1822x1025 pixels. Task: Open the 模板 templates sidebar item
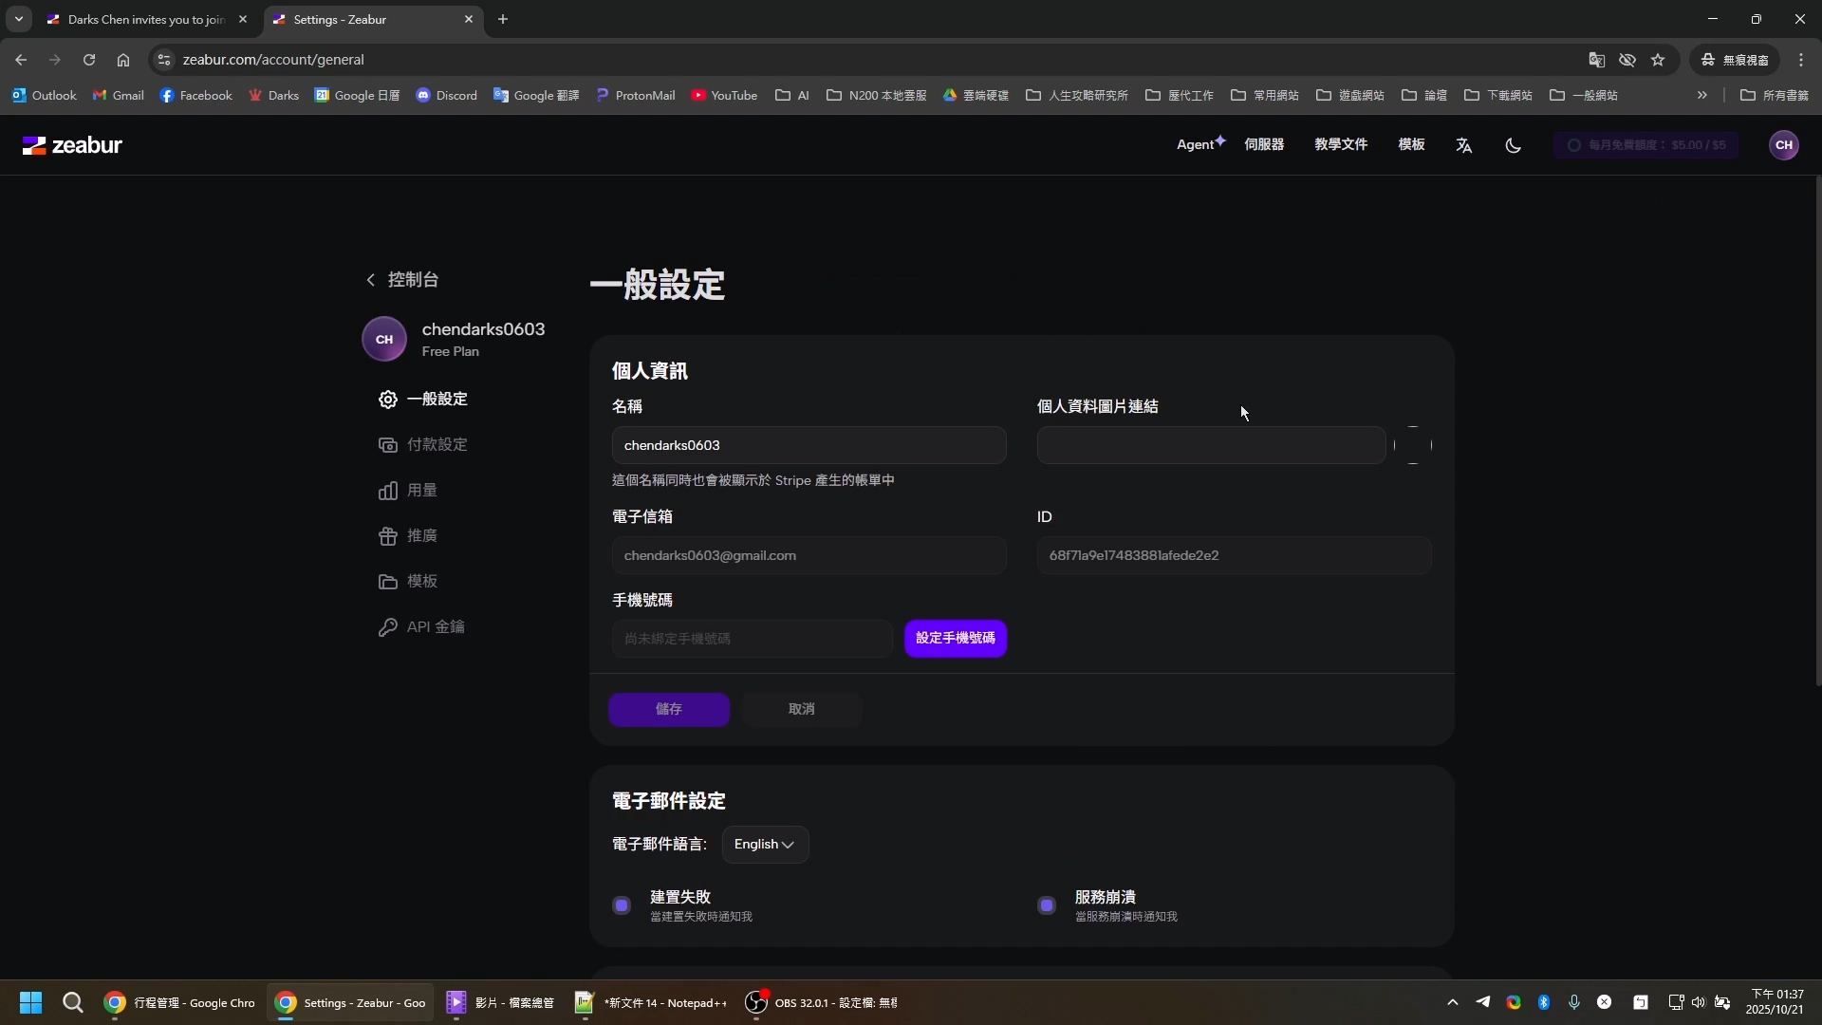coord(421,582)
